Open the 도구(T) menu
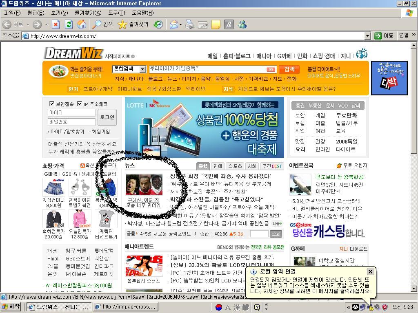This screenshot has height=313, width=418. click(x=116, y=13)
